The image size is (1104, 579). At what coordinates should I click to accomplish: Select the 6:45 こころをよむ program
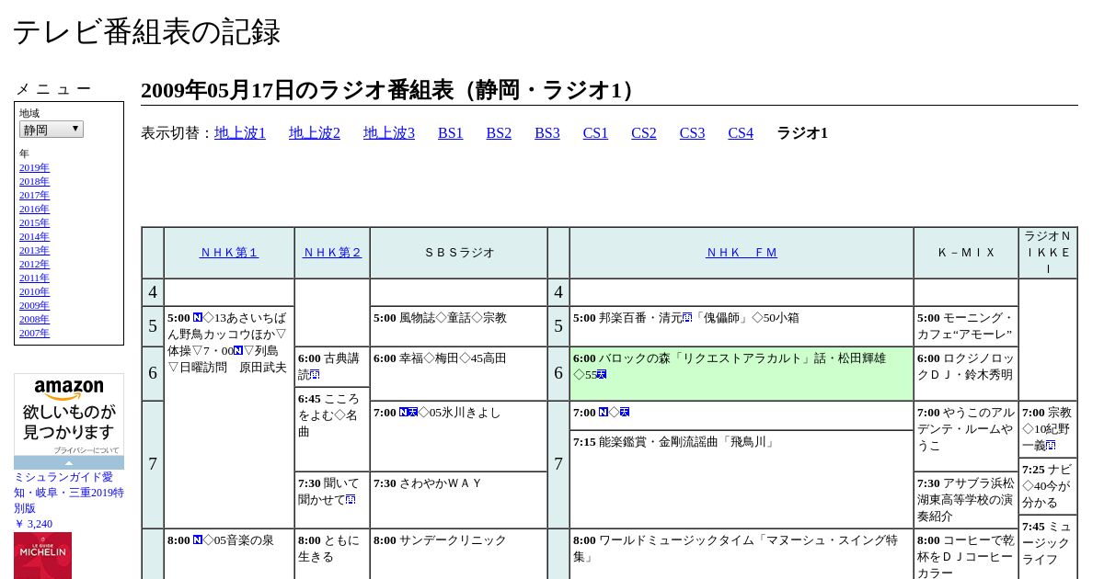pyautogui.click(x=332, y=430)
